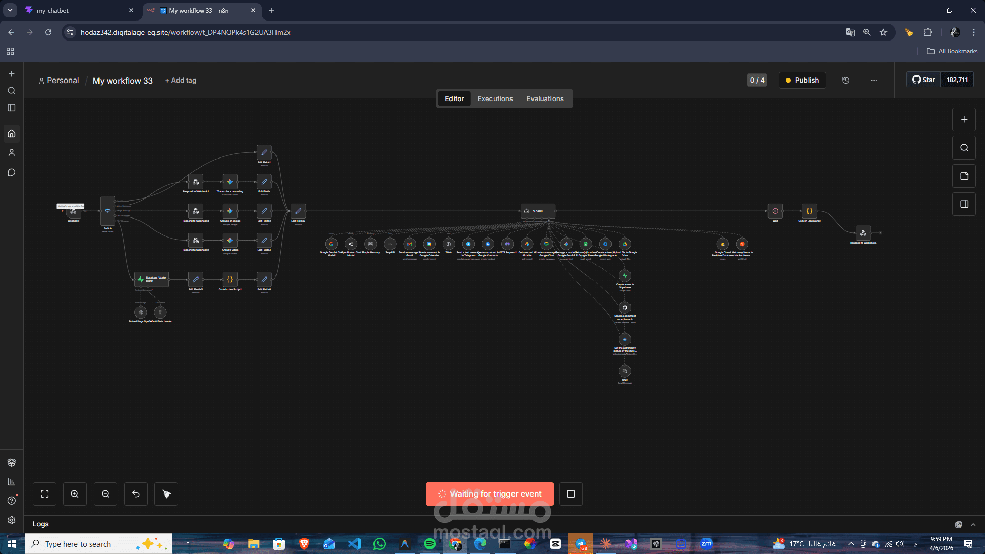Viewport: 985px width, 554px height.
Task: Click the Publish button
Action: tap(802, 81)
